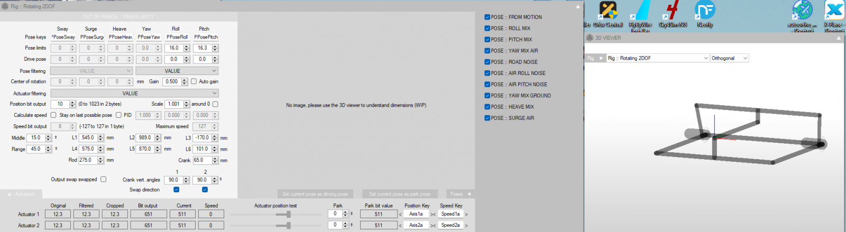Click the Maximum speed field 127

coord(203,126)
